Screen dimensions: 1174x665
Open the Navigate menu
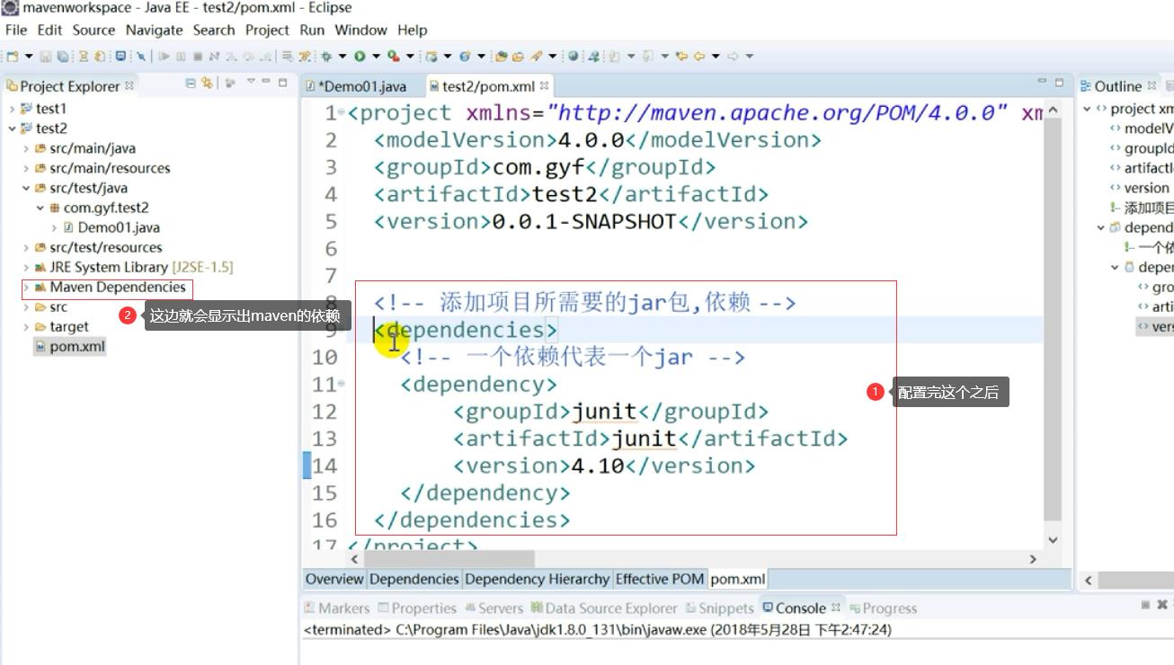click(x=154, y=30)
